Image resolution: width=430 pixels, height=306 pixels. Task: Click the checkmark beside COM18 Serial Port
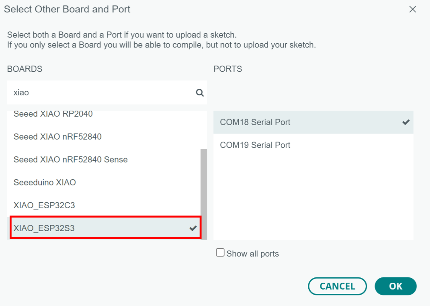pyautogui.click(x=406, y=122)
